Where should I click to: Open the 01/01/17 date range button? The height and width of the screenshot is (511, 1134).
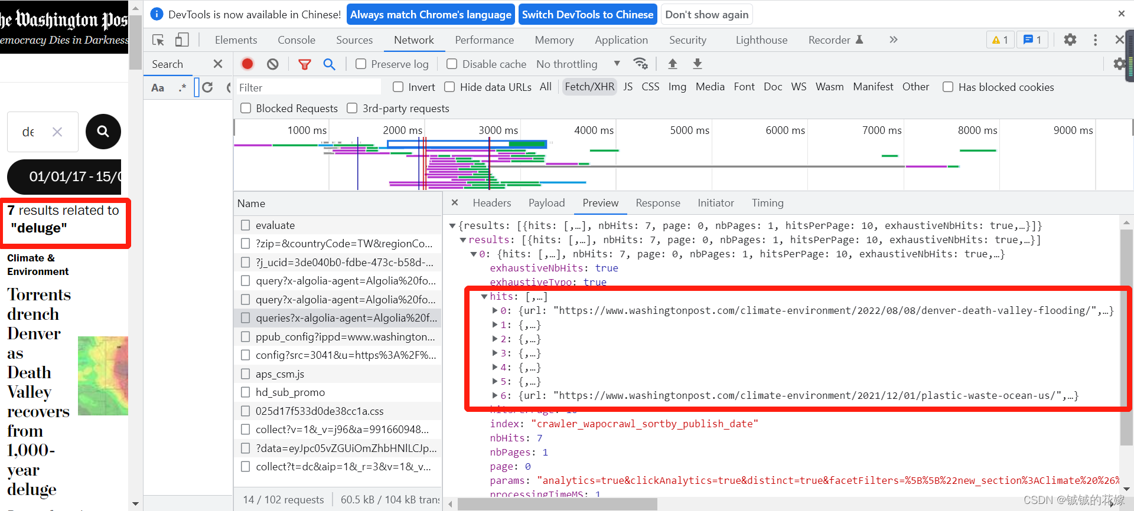65,176
